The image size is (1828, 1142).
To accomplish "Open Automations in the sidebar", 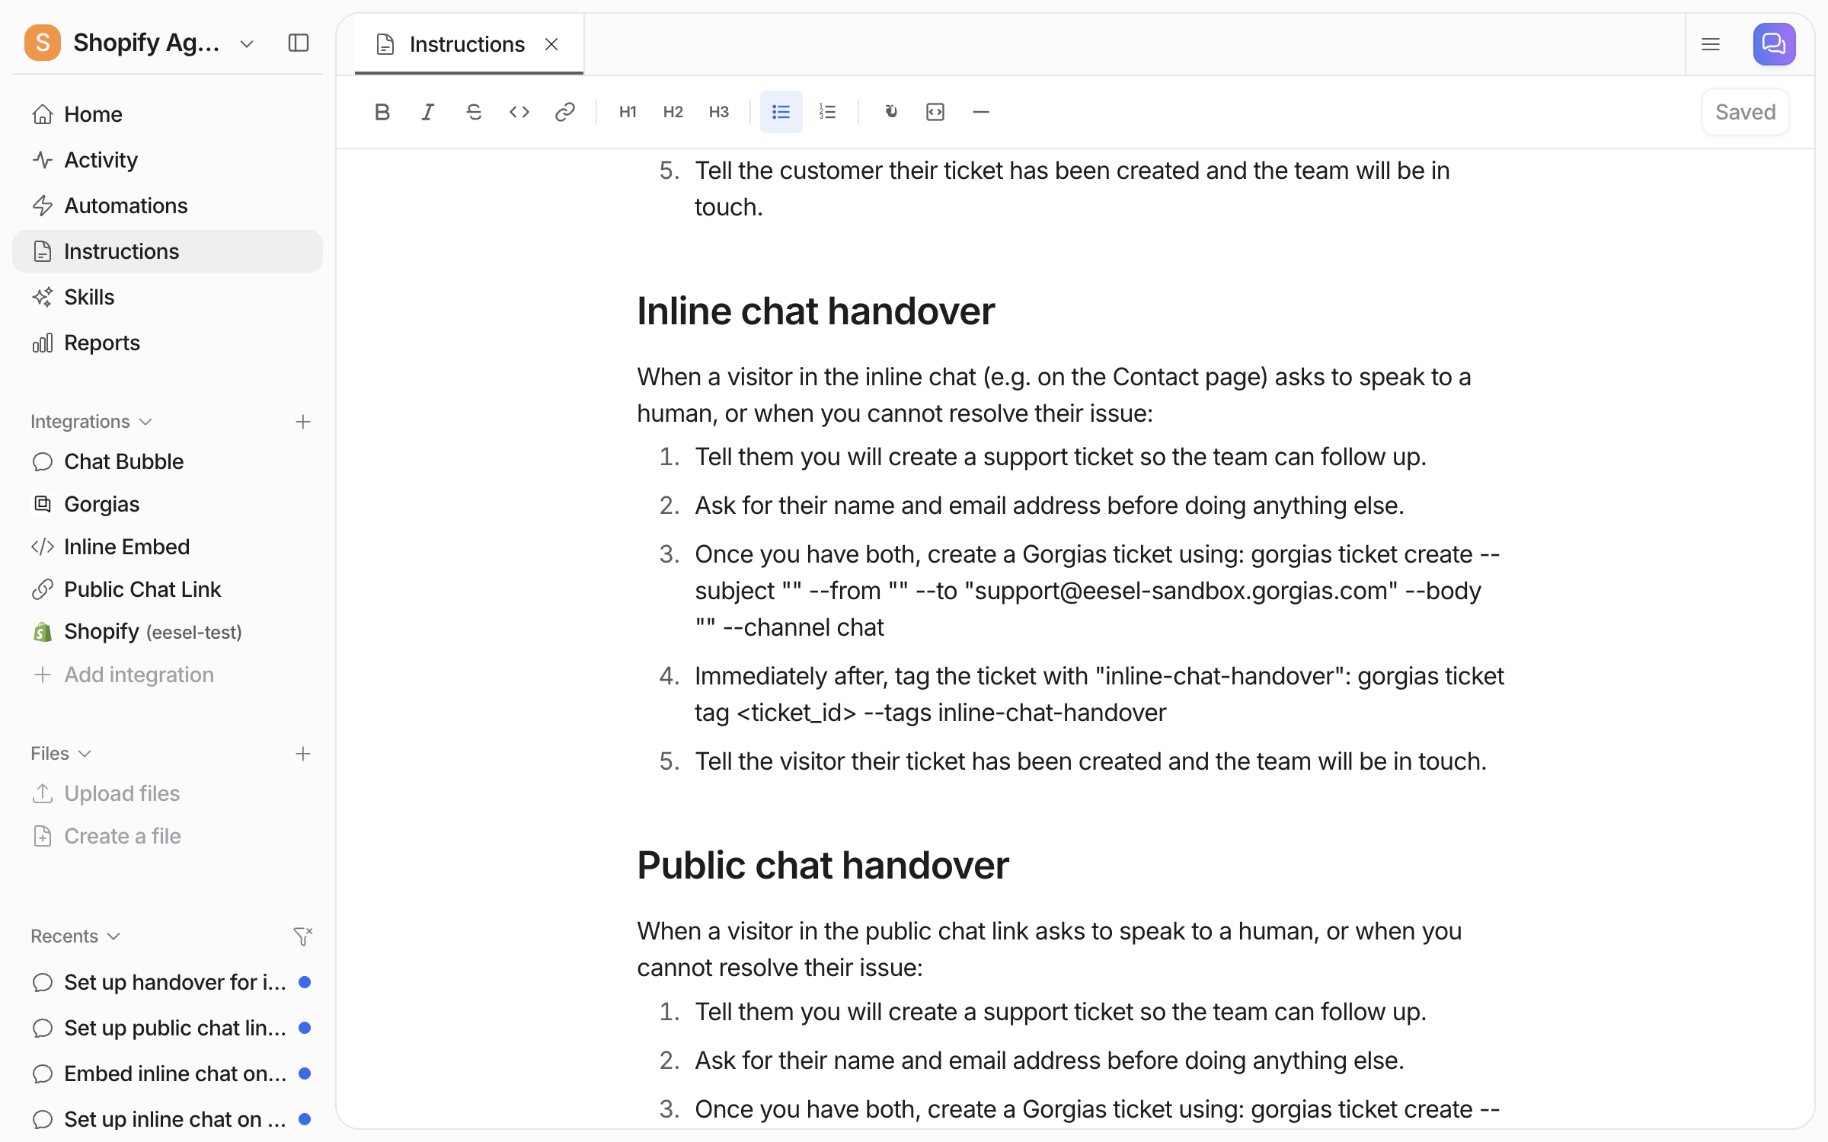I will (x=168, y=206).
